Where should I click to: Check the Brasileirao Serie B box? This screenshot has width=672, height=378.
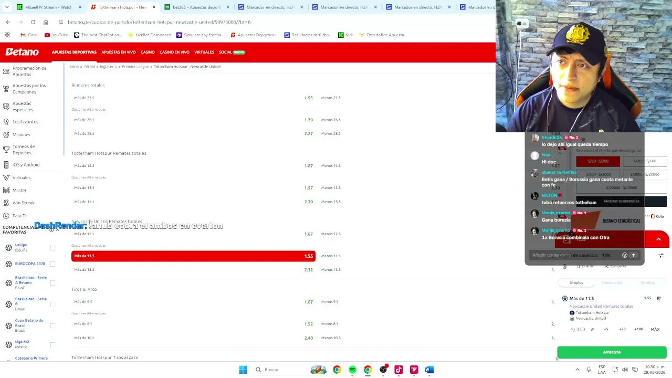[x=52, y=304]
